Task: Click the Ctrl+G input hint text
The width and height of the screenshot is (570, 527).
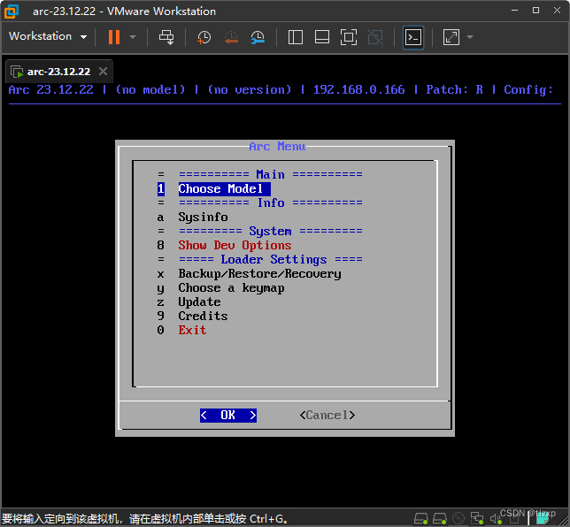Action: (145, 519)
